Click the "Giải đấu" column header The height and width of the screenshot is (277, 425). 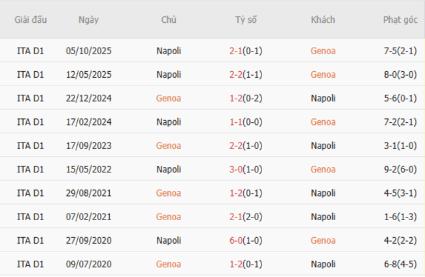(x=31, y=20)
